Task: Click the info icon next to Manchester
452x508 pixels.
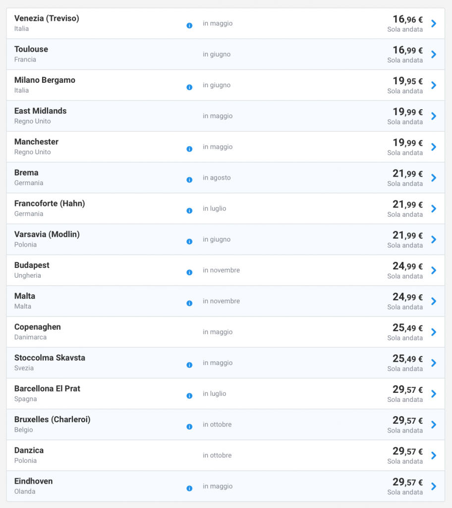Action: 189,149
